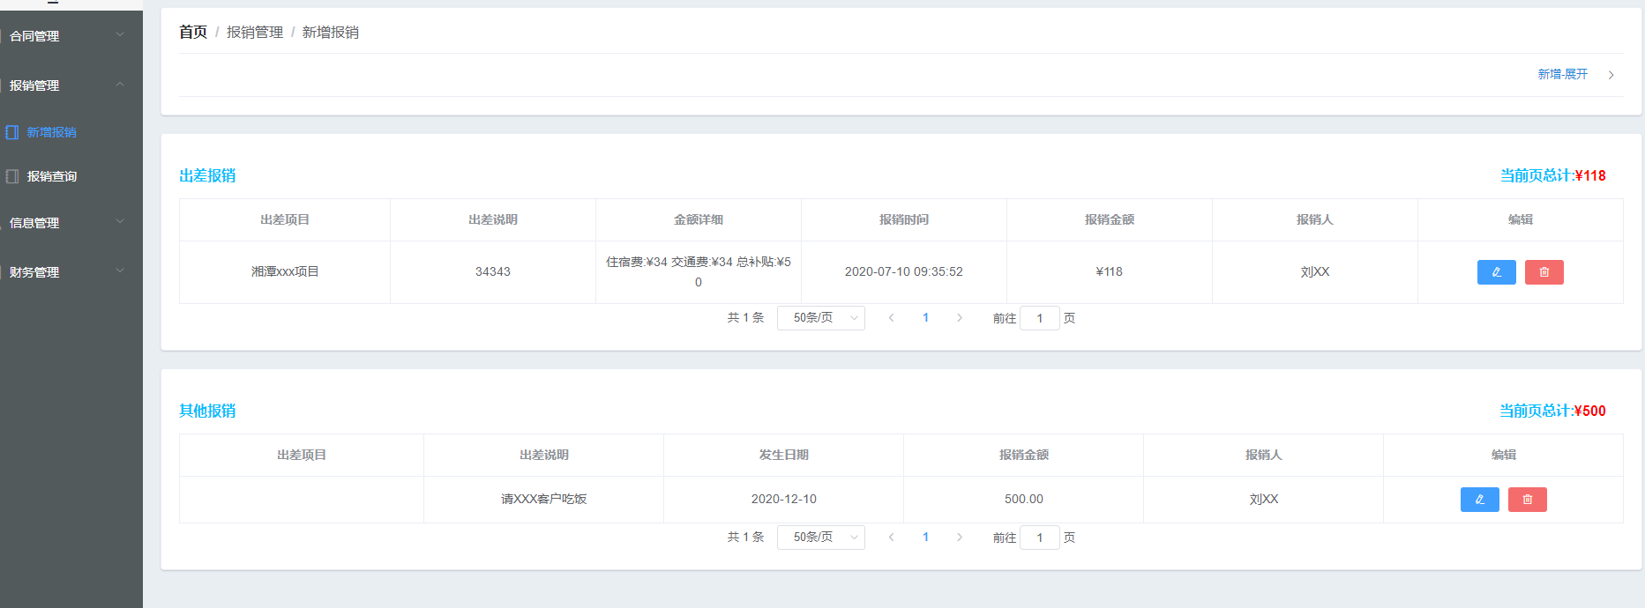The image size is (1645, 608).
Task: Click the 前往 page input in 其他报销
Action: point(1040,538)
